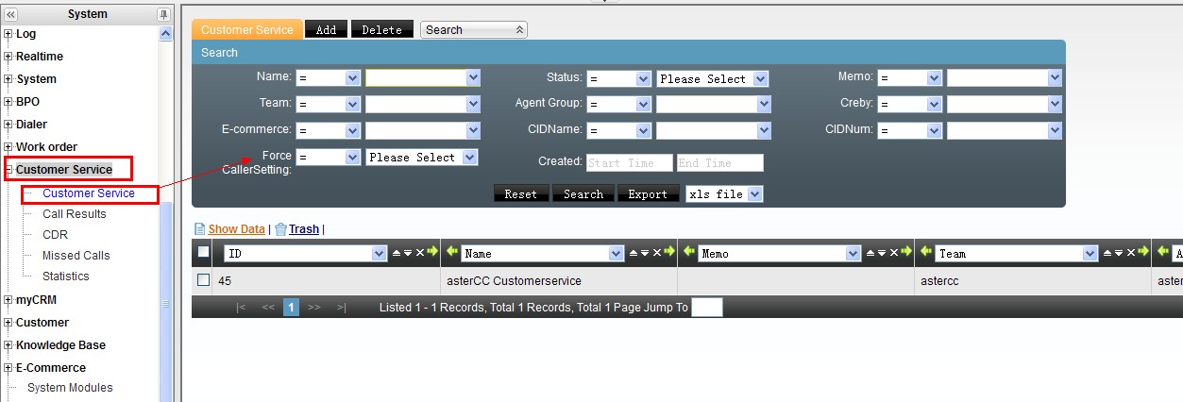The height and width of the screenshot is (402, 1183).
Task: Remove the Name column with X icon
Action: [657, 253]
